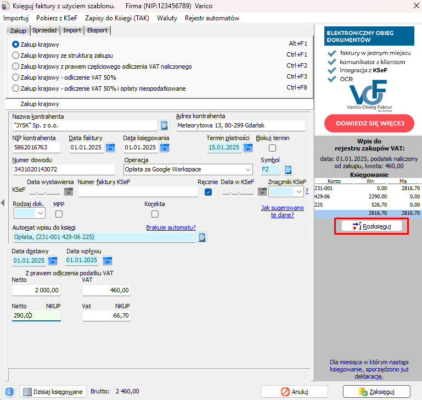Open automat list icon beside Opłata field
The width and height of the screenshot is (422, 400).
click(x=201, y=237)
